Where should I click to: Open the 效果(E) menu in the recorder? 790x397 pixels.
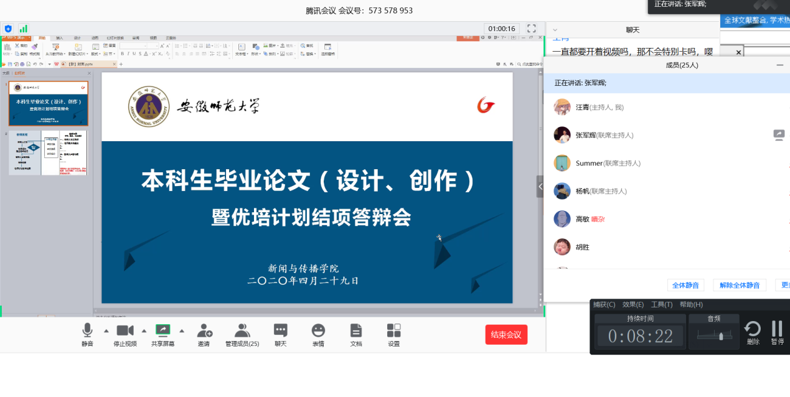pos(632,304)
